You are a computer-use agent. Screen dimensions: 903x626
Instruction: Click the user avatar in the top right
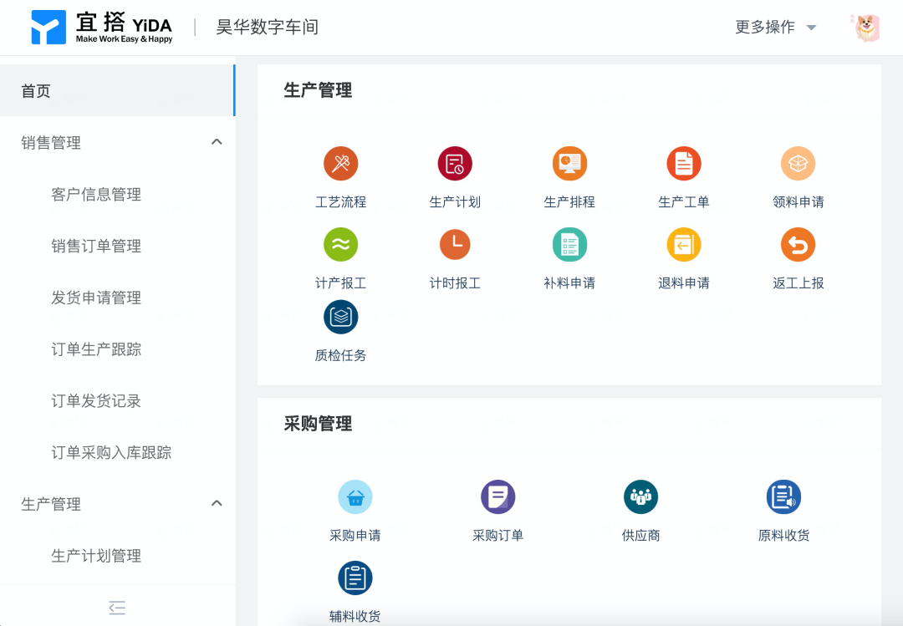tap(865, 27)
